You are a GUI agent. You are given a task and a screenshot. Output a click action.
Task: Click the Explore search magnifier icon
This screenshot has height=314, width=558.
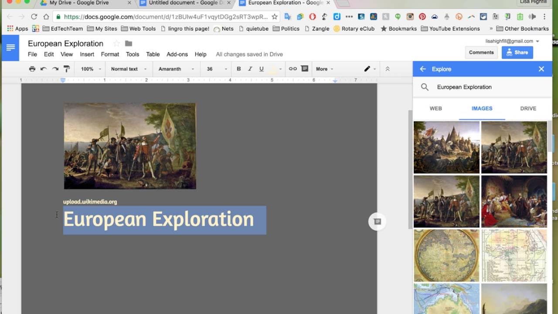(425, 87)
